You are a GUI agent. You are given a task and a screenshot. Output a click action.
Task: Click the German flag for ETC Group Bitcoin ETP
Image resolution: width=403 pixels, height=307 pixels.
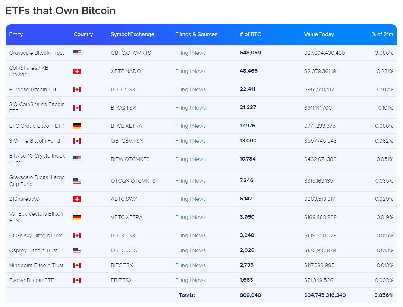click(77, 126)
